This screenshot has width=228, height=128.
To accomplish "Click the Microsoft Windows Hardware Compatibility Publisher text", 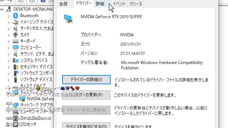I will click(162, 65).
